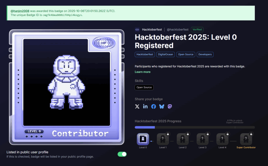Screen dimensions: 268x166
Task: Open the @hacktoberfest handle
Action: tap(178, 29)
